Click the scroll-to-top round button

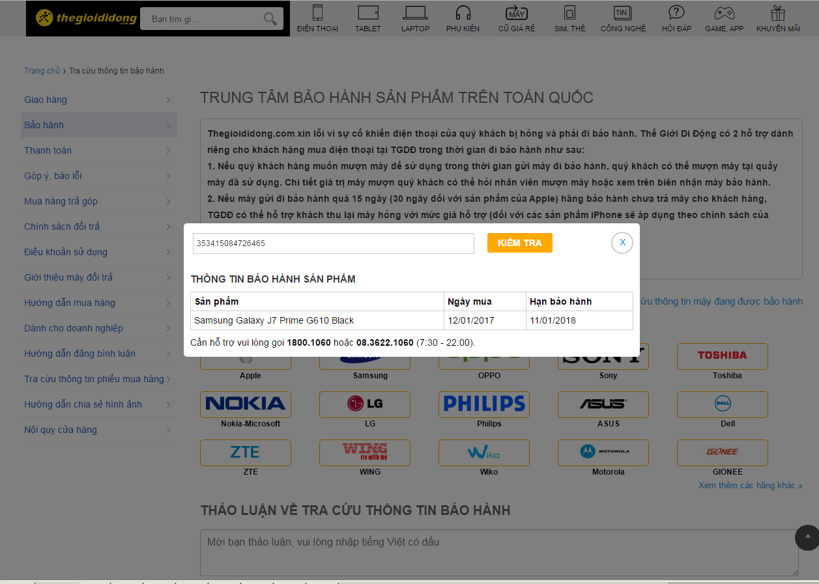coord(807,537)
